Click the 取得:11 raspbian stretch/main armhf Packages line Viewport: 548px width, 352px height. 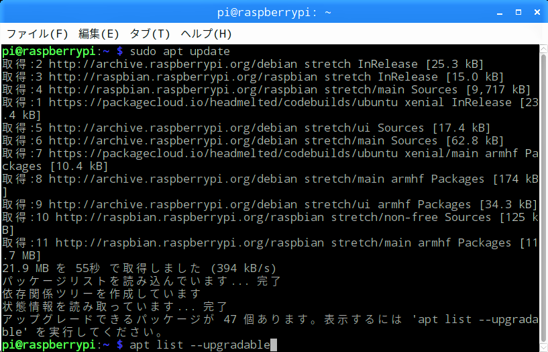270,249
